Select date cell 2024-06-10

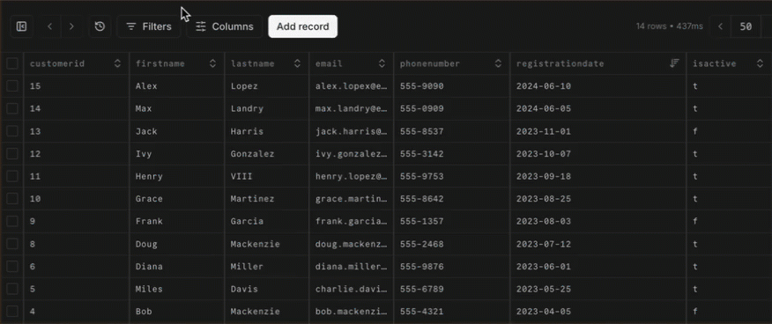pyautogui.click(x=598, y=86)
